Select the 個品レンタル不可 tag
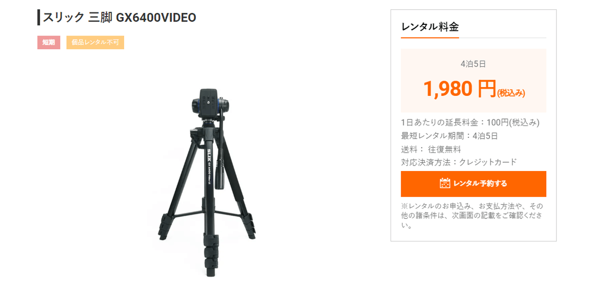Image resolution: width=591 pixels, height=284 pixels. click(x=95, y=42)
